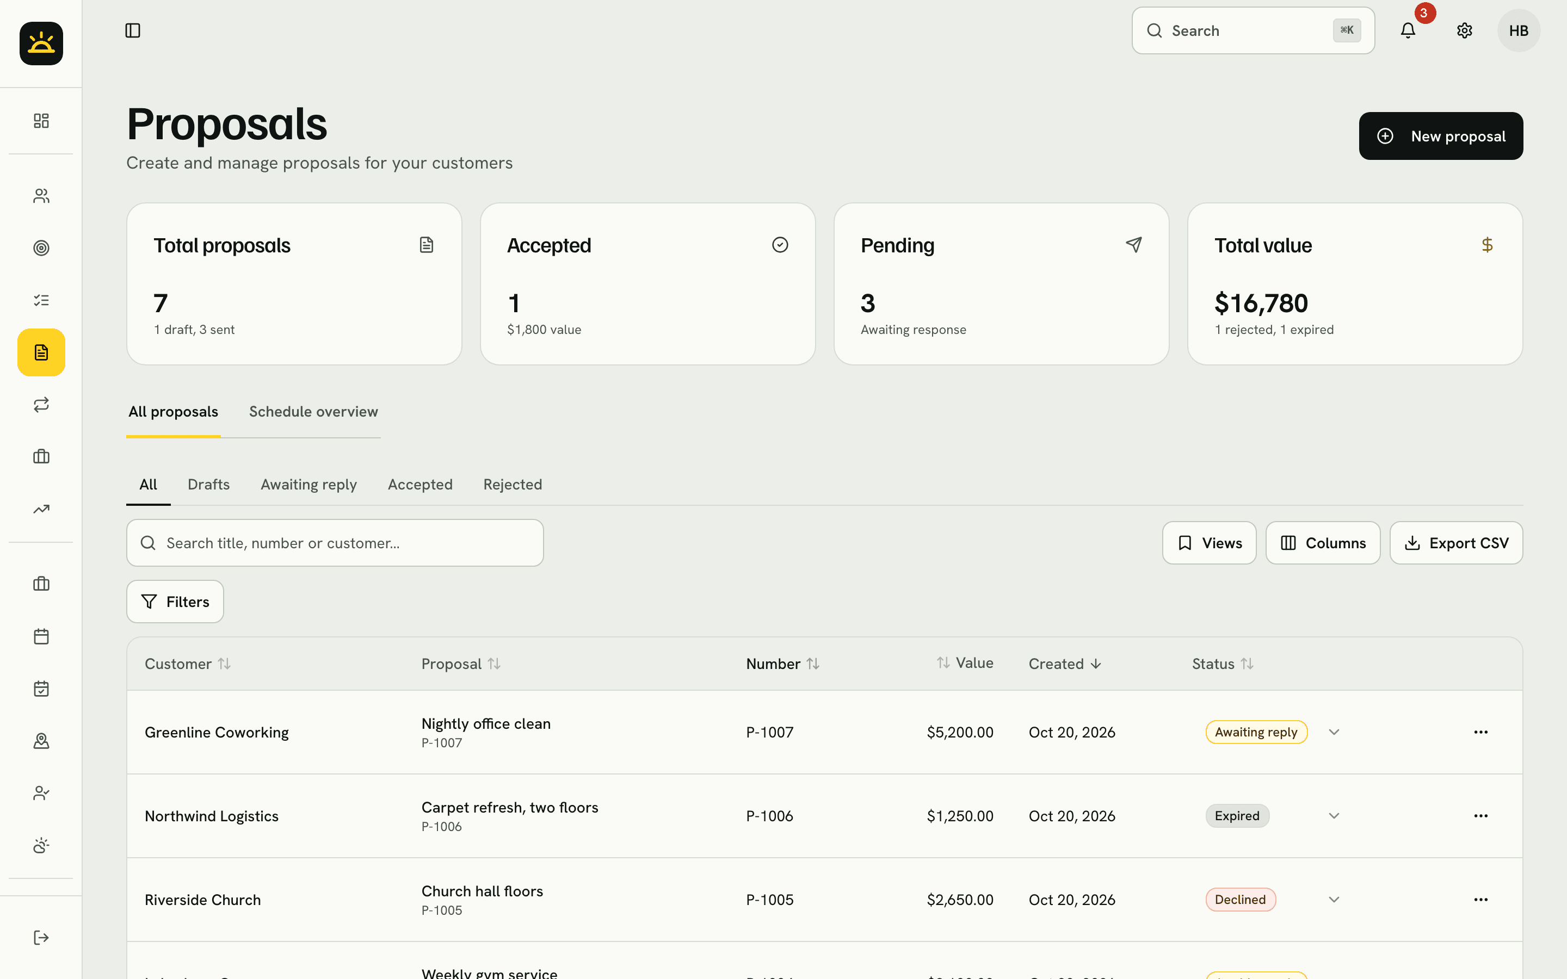Select the Accepted filter tab

(419, 484)
